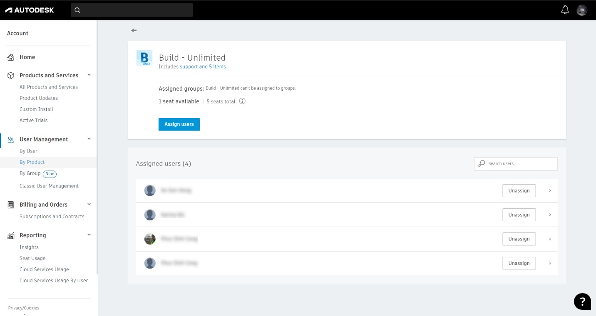
Task: Click the Reporting chart icon
Action: coord(11,236)
